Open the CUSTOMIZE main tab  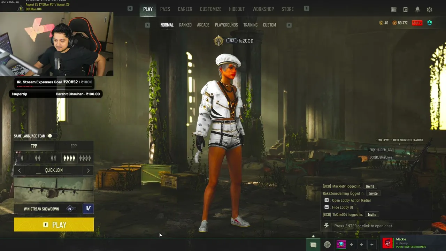tap(210, 9)
